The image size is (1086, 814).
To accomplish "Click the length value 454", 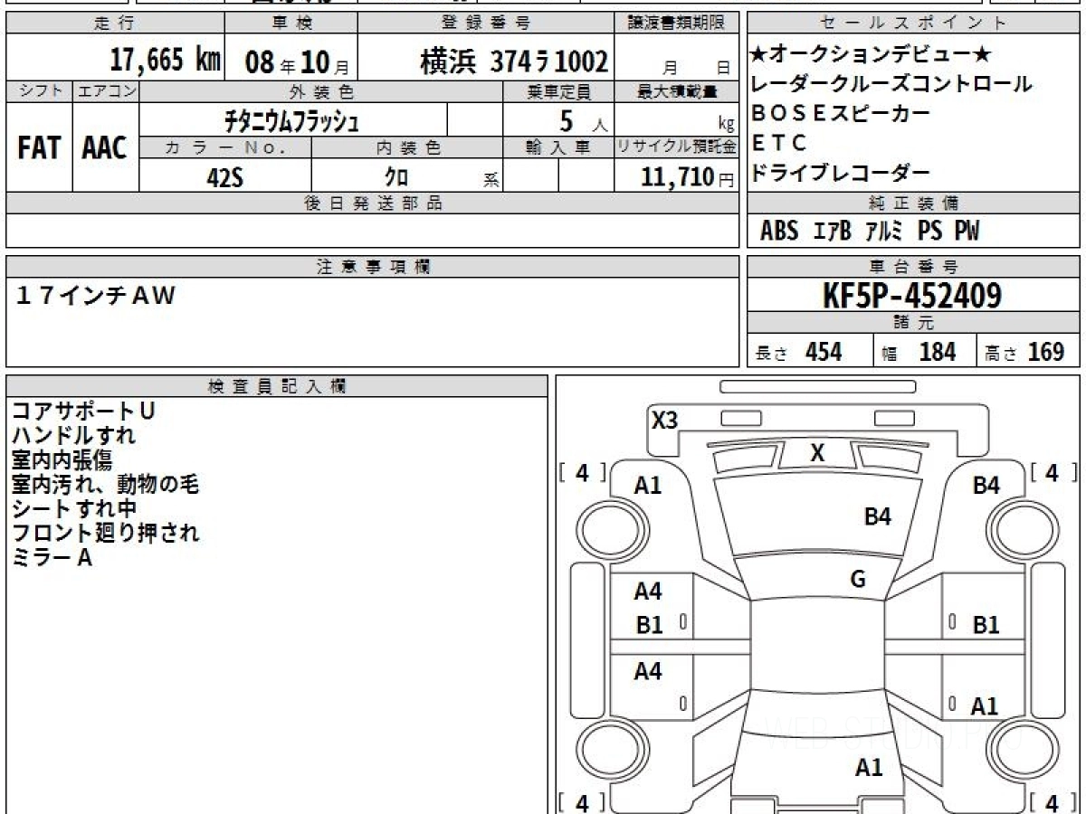I will pyautogui.click(x=824, y=351).
